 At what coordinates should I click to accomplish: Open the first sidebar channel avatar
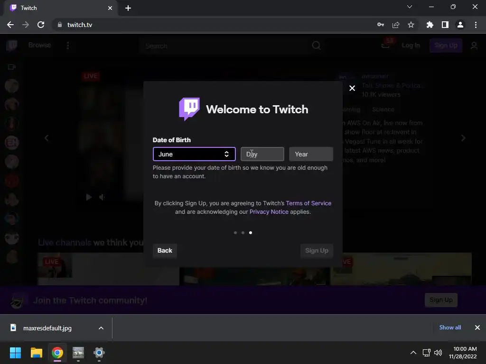(12, 86)
